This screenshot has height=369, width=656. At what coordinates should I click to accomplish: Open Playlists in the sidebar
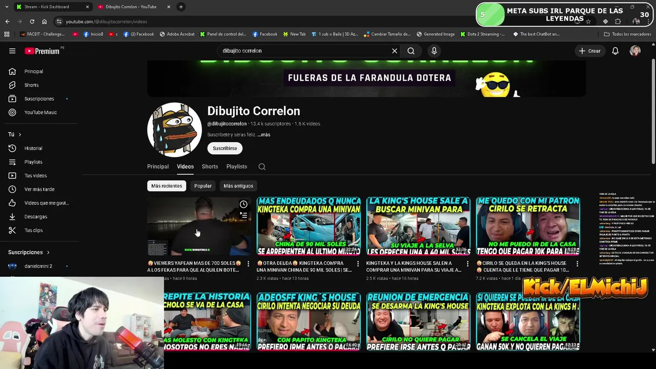tap(33, 162)
